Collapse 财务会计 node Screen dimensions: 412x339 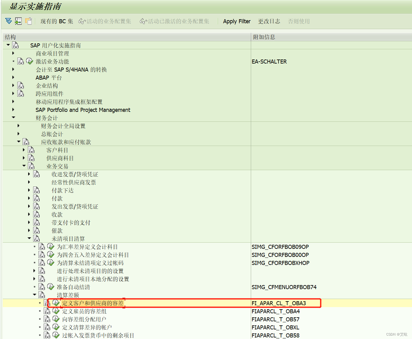[14, 117]
